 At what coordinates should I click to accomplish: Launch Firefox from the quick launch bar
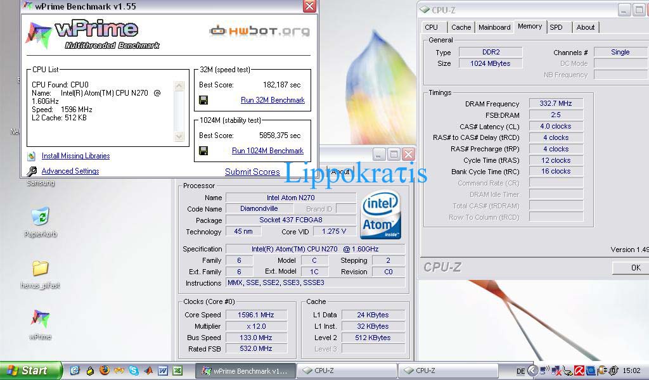[x=105, y=370]
